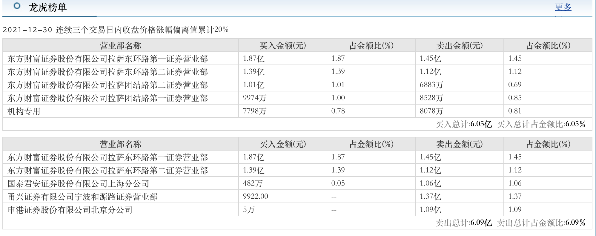Select the 9922.00 buy amount cell
Image resolution: width=596 pixels, height=236 pixels.
click(256, 197)
